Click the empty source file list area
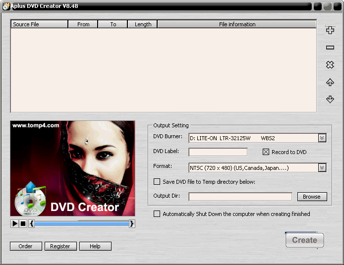 tap(164, 70)
